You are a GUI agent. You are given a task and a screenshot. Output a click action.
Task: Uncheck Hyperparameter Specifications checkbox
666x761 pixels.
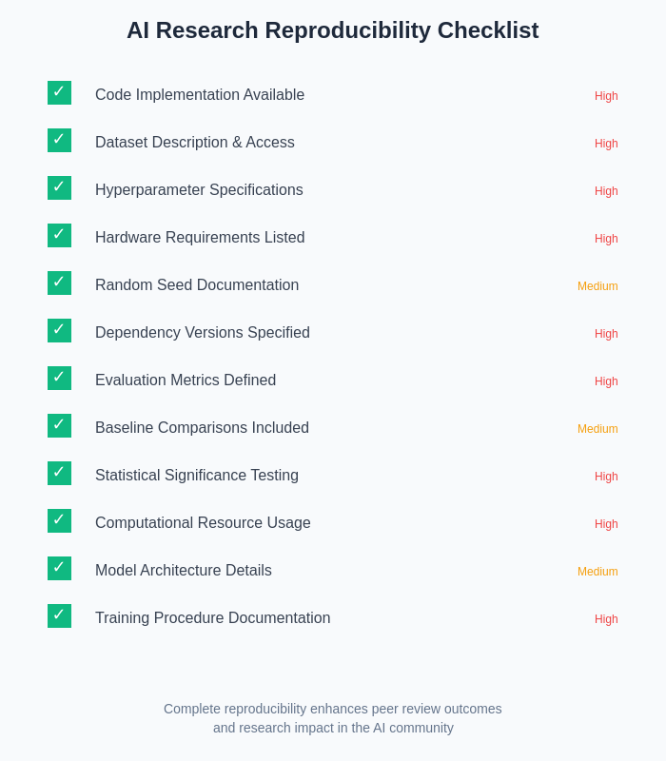[59, 188]
